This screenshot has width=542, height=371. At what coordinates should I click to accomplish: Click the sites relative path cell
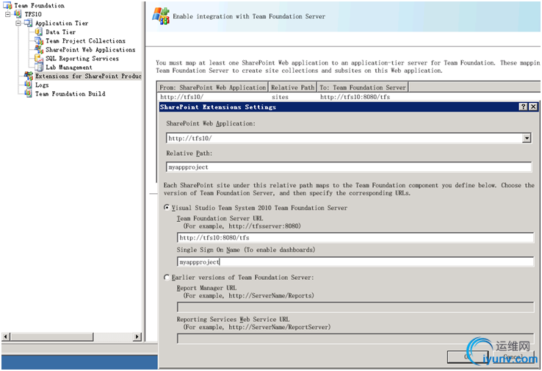(280, 97)
